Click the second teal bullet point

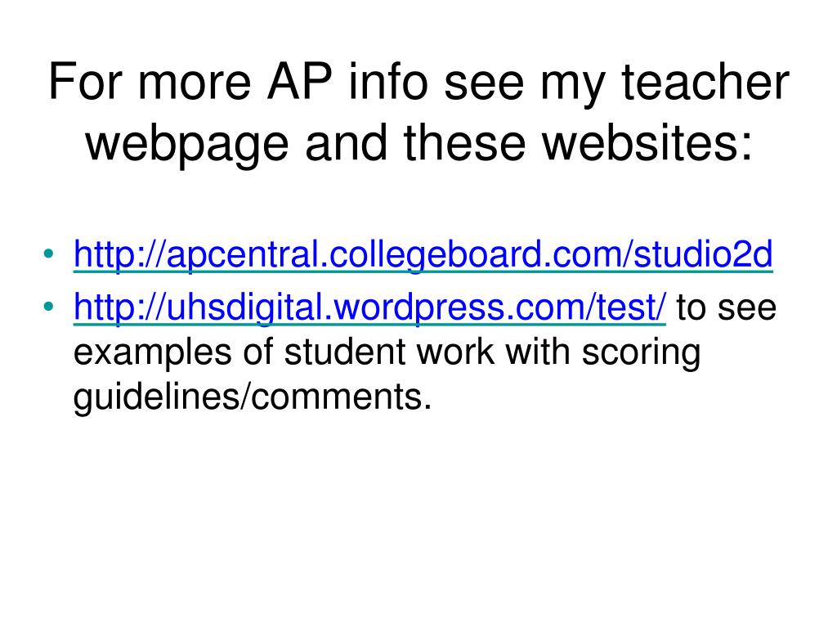click(48, 307)
